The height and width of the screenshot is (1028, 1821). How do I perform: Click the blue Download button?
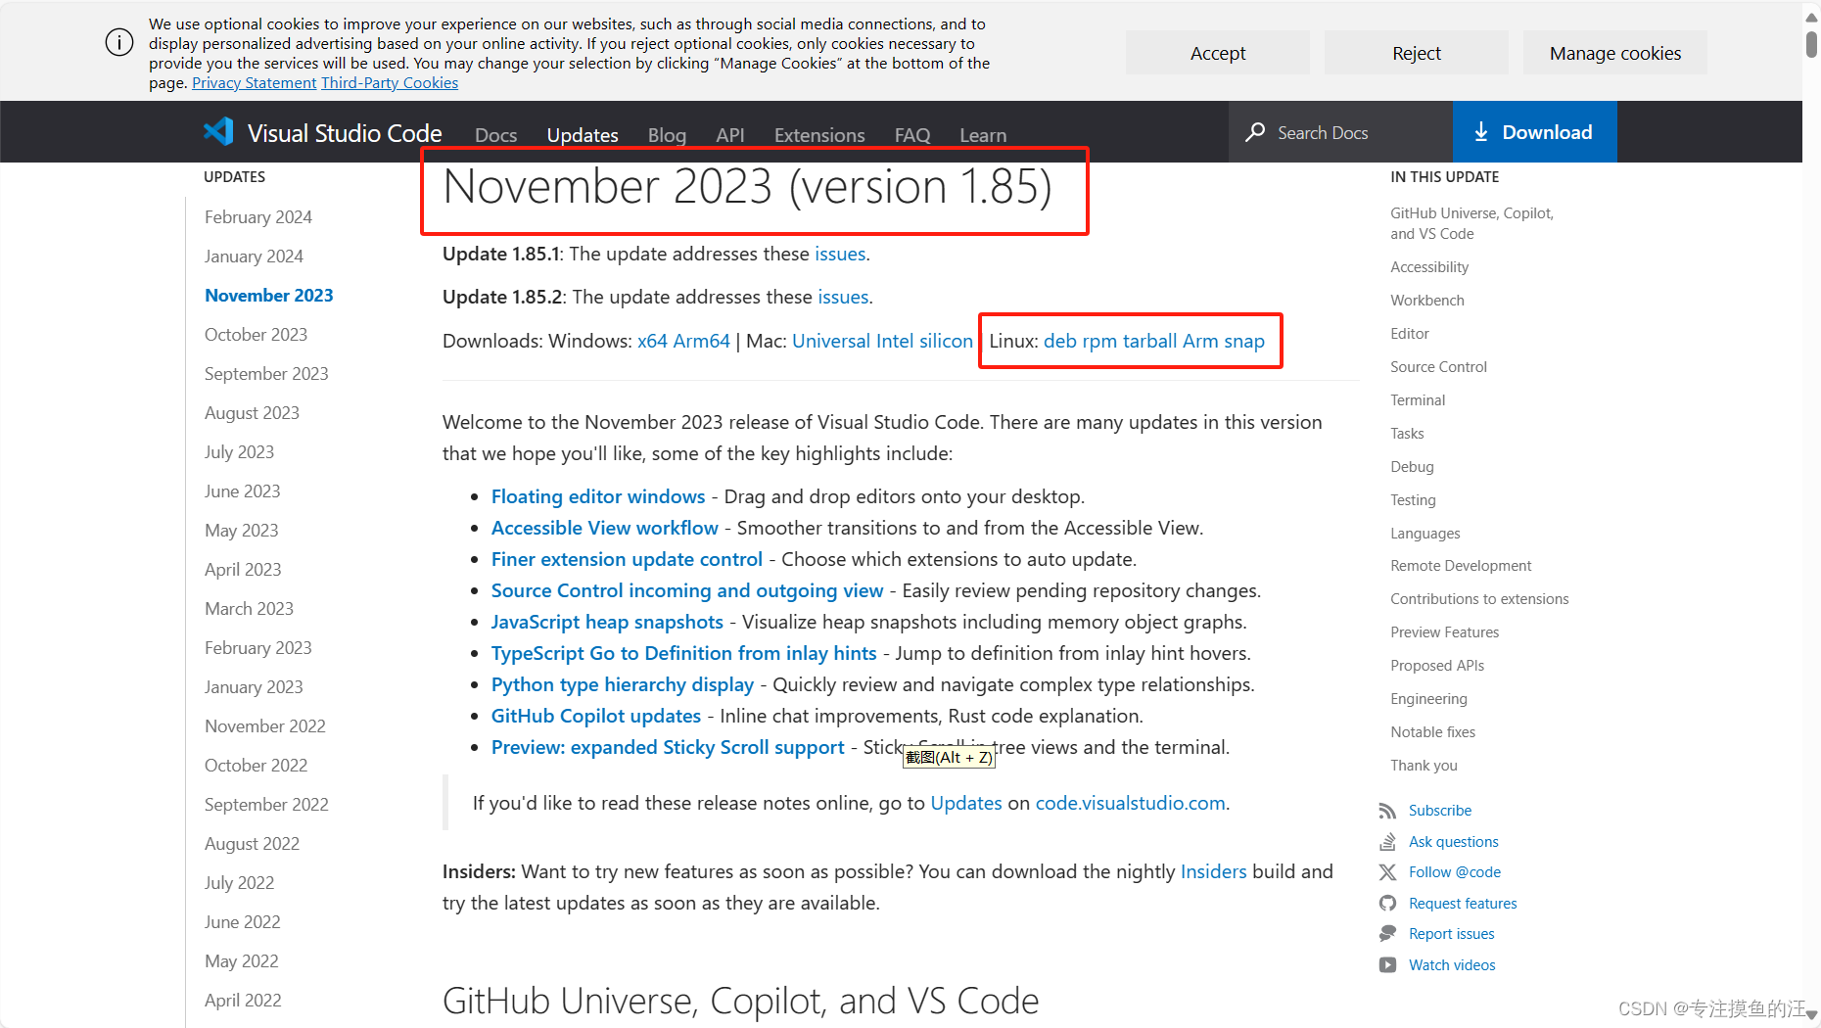tap(1534, 132)
